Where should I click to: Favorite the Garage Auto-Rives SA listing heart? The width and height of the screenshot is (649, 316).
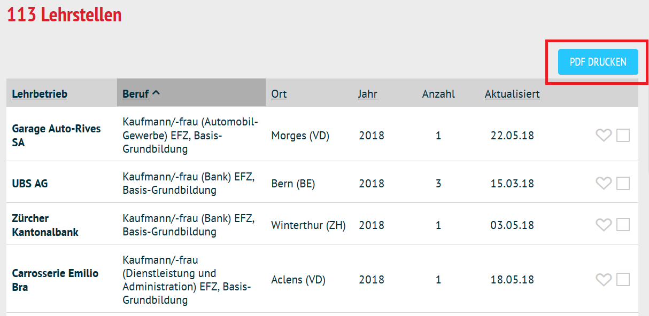click(604, 136)
